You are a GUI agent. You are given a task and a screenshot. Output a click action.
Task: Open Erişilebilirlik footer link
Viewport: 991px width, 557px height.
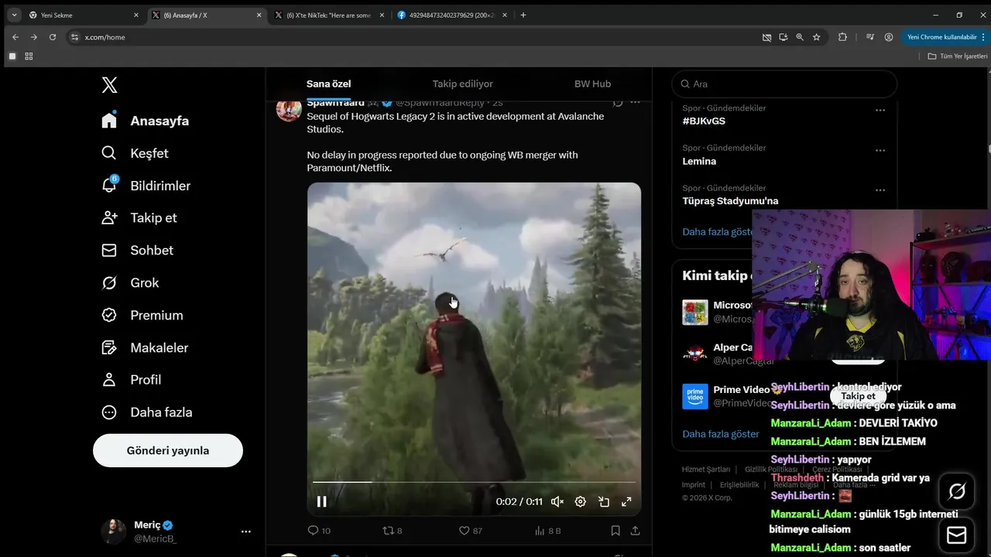[739, 485]
